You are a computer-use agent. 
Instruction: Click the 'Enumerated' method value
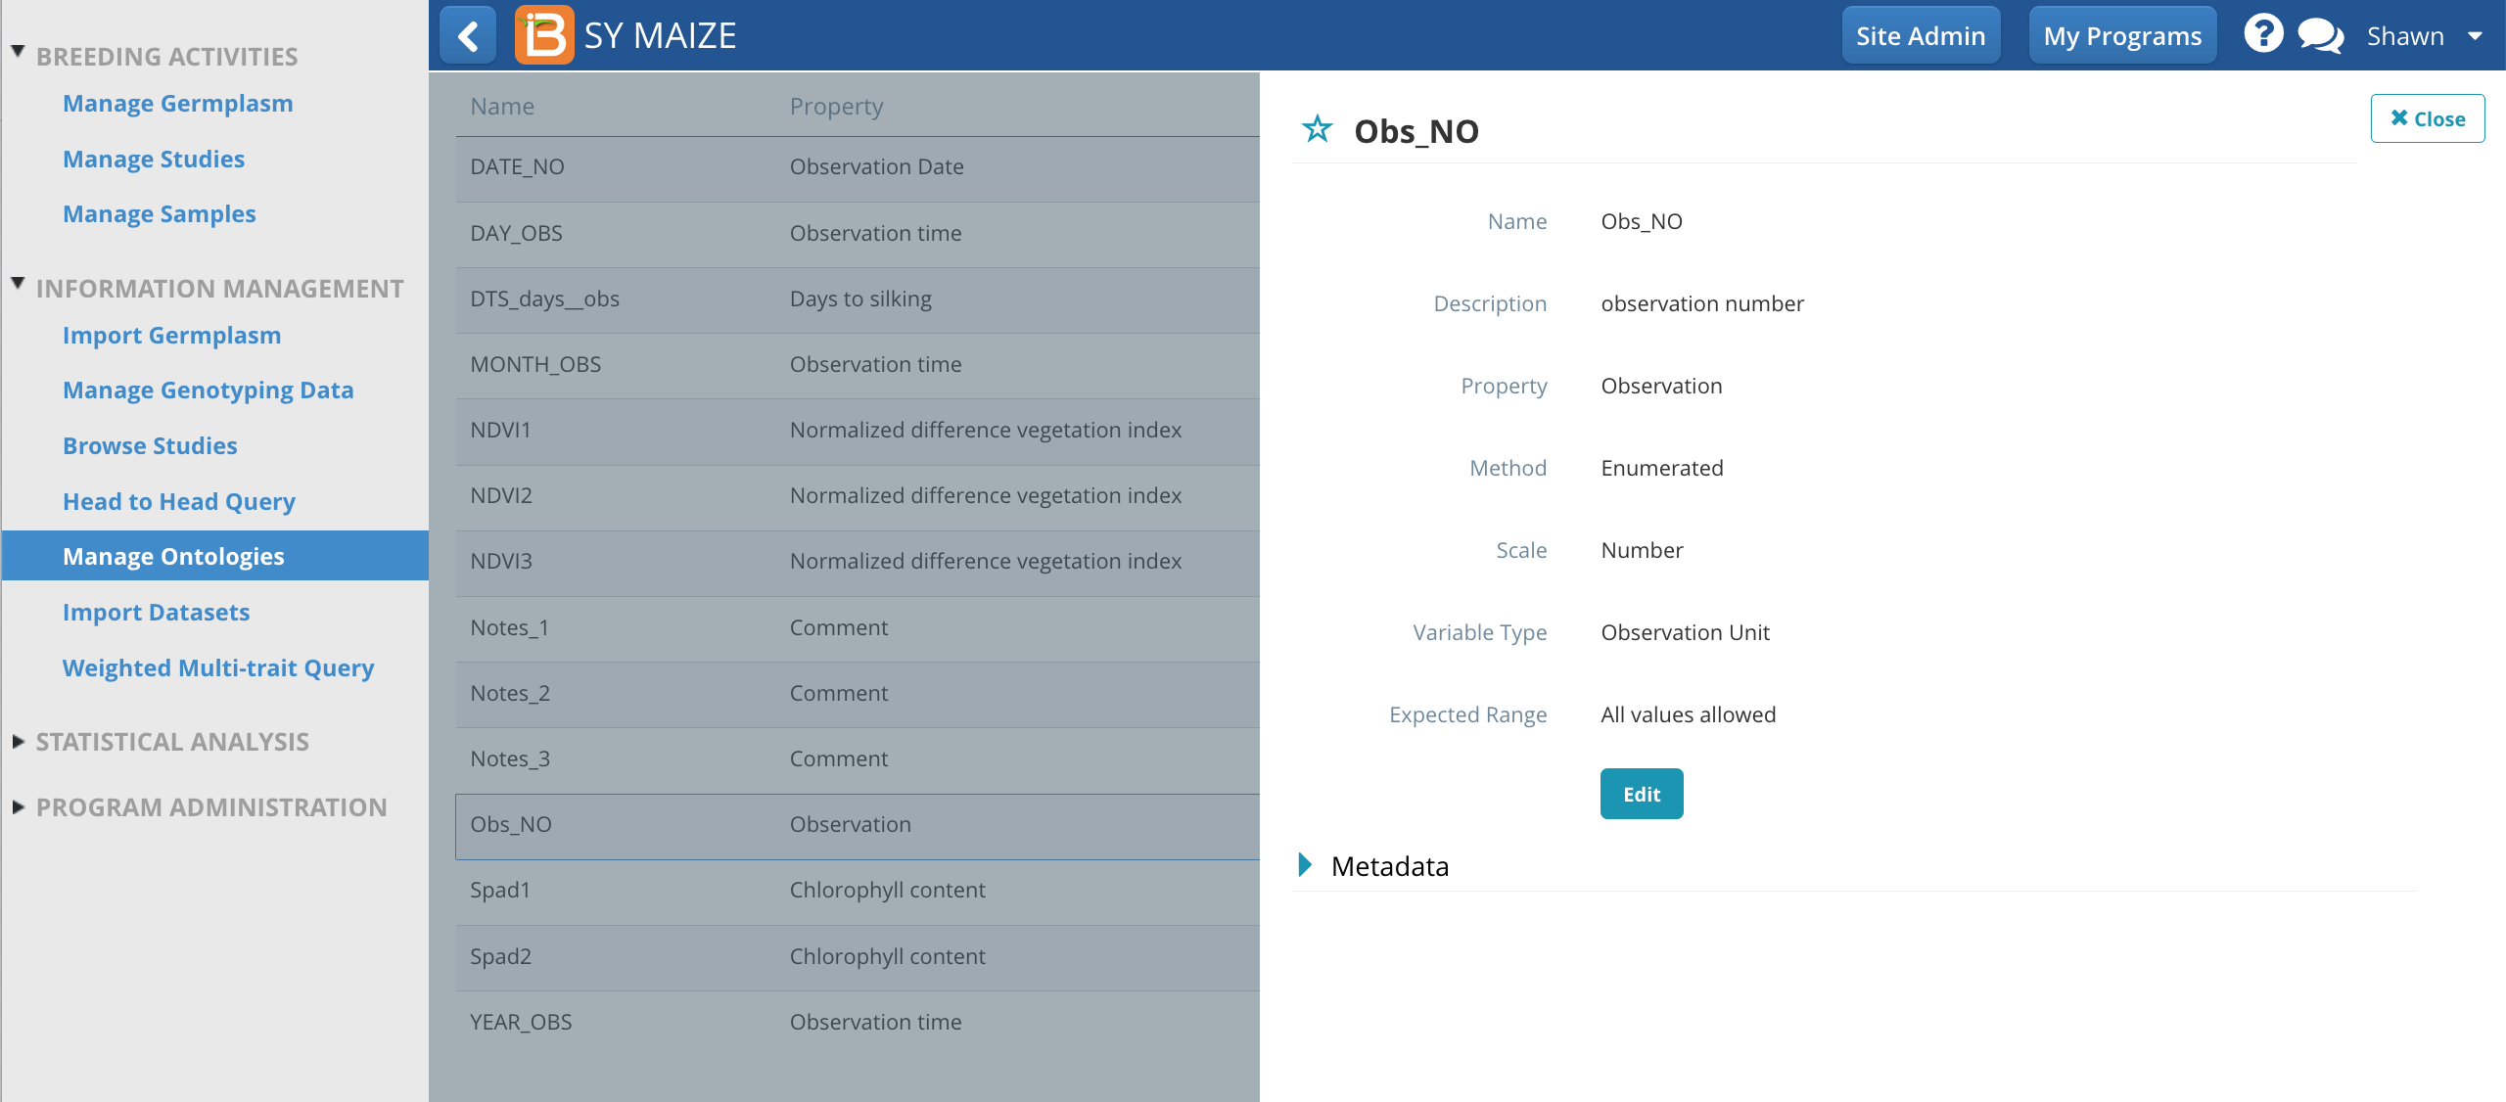(1662, 469)
